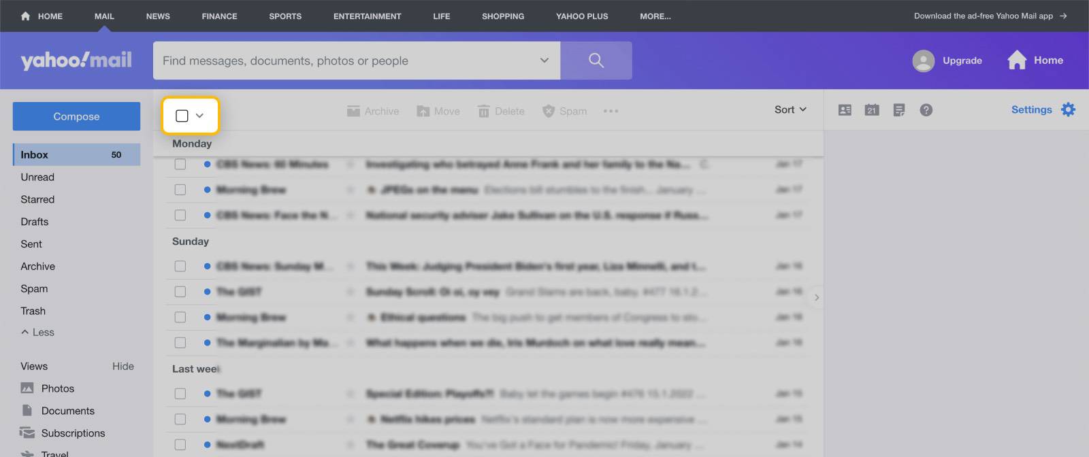The height and width of the screenshot is (457, 1089).
Task: Click the Move toolbar button
Action: [x=438, y=111]
